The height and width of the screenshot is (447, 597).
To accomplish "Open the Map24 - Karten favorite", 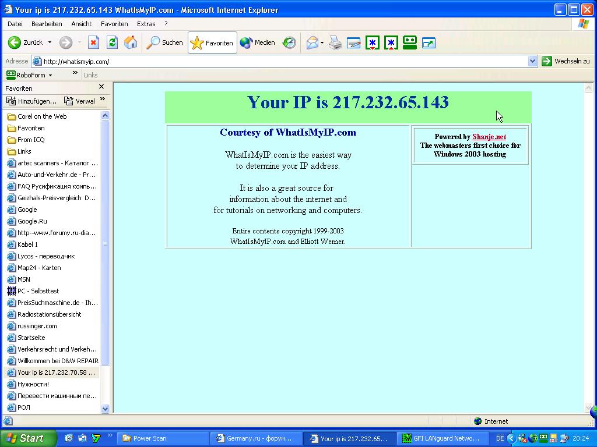I will tap(34, 268).
